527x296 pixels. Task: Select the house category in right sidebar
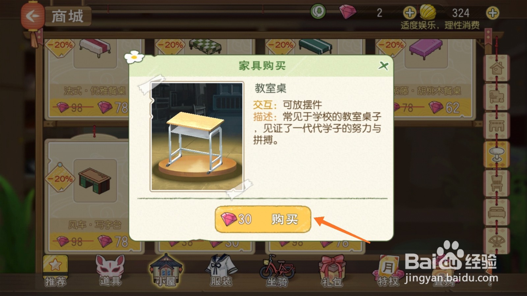tap(497, 68)
